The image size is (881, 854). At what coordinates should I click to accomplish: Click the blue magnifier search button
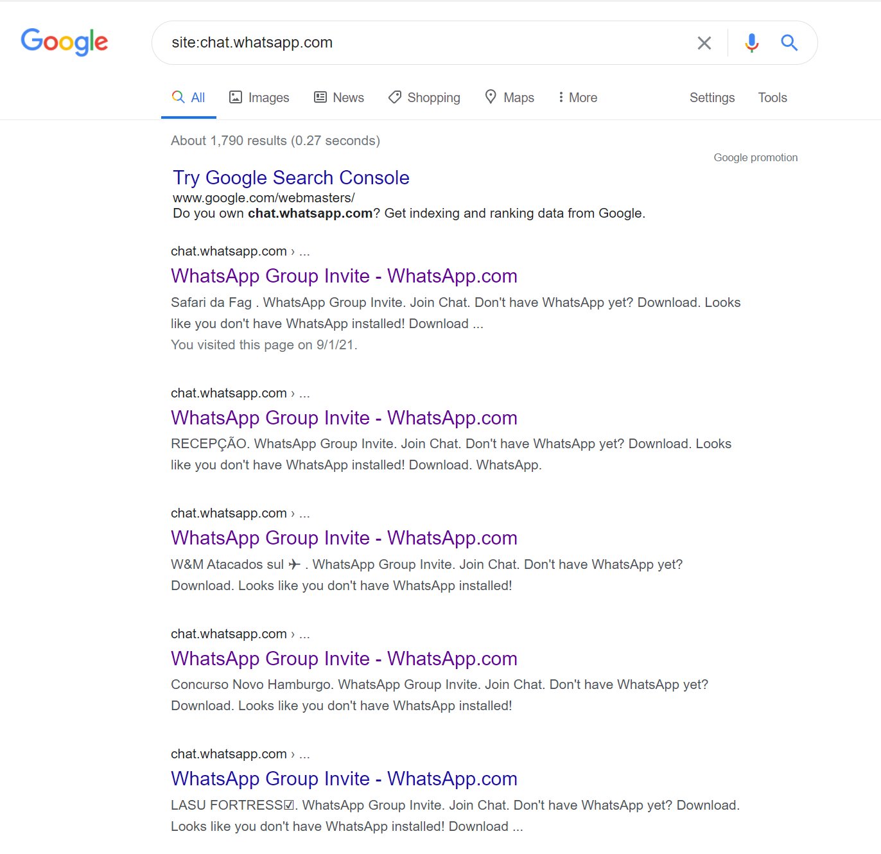tap(789, 43)
